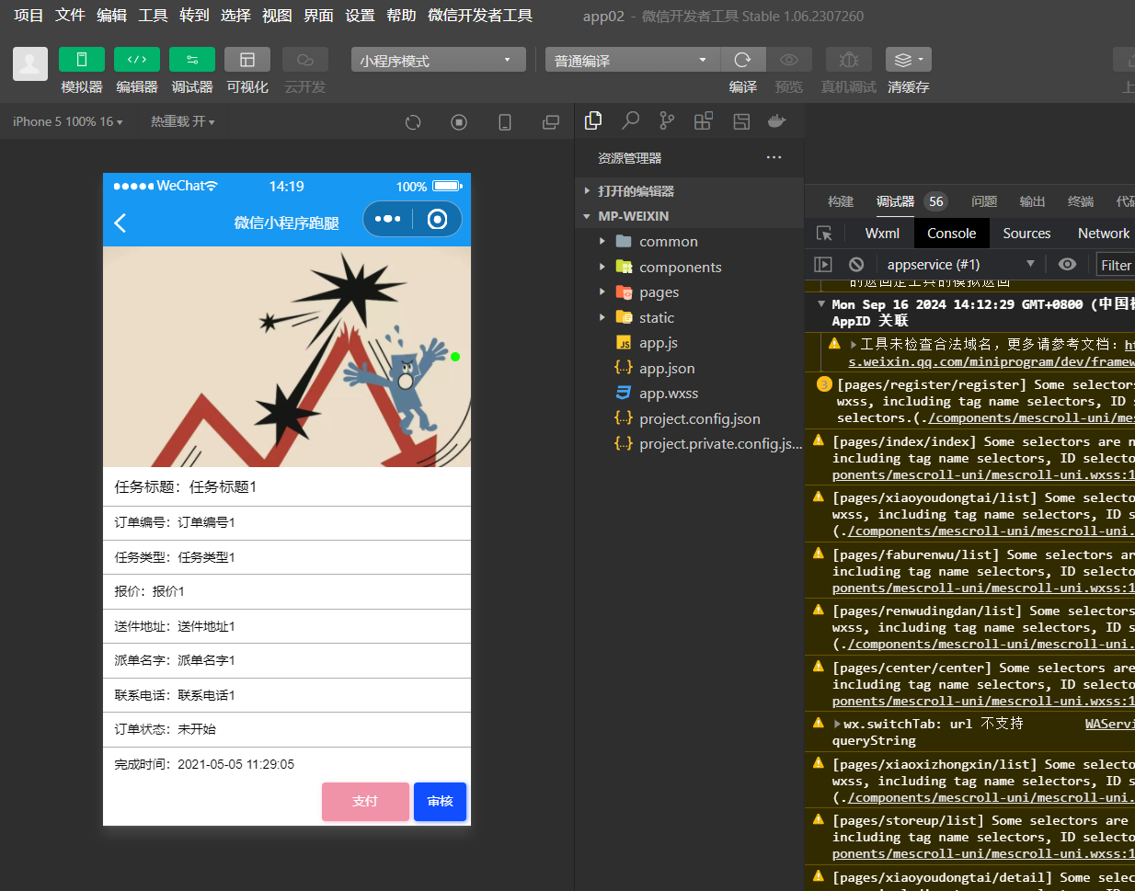Viewport: 1135px width, 891px height.
Task: Open source control via the branch icon
Action: coord(669,120)
